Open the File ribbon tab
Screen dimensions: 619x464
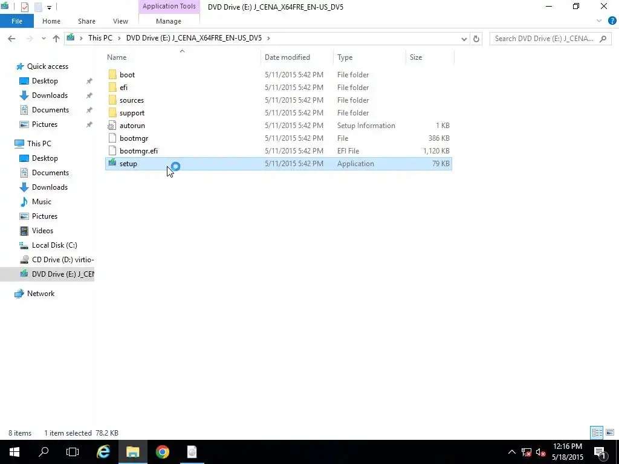tap(16, 21)
